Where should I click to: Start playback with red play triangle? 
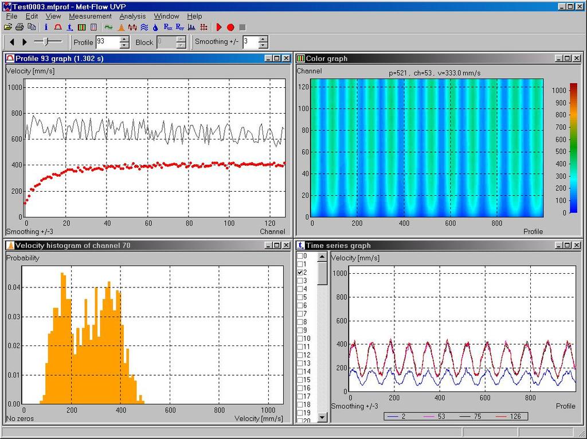point(220,28)
